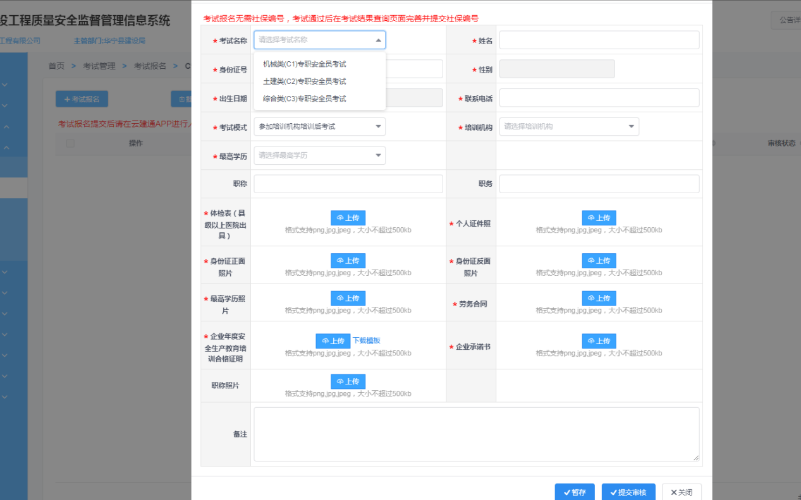The width and height of the screenshot is (801, 500).
Task: Click the 下载模板 link
Action: (367, 341)
